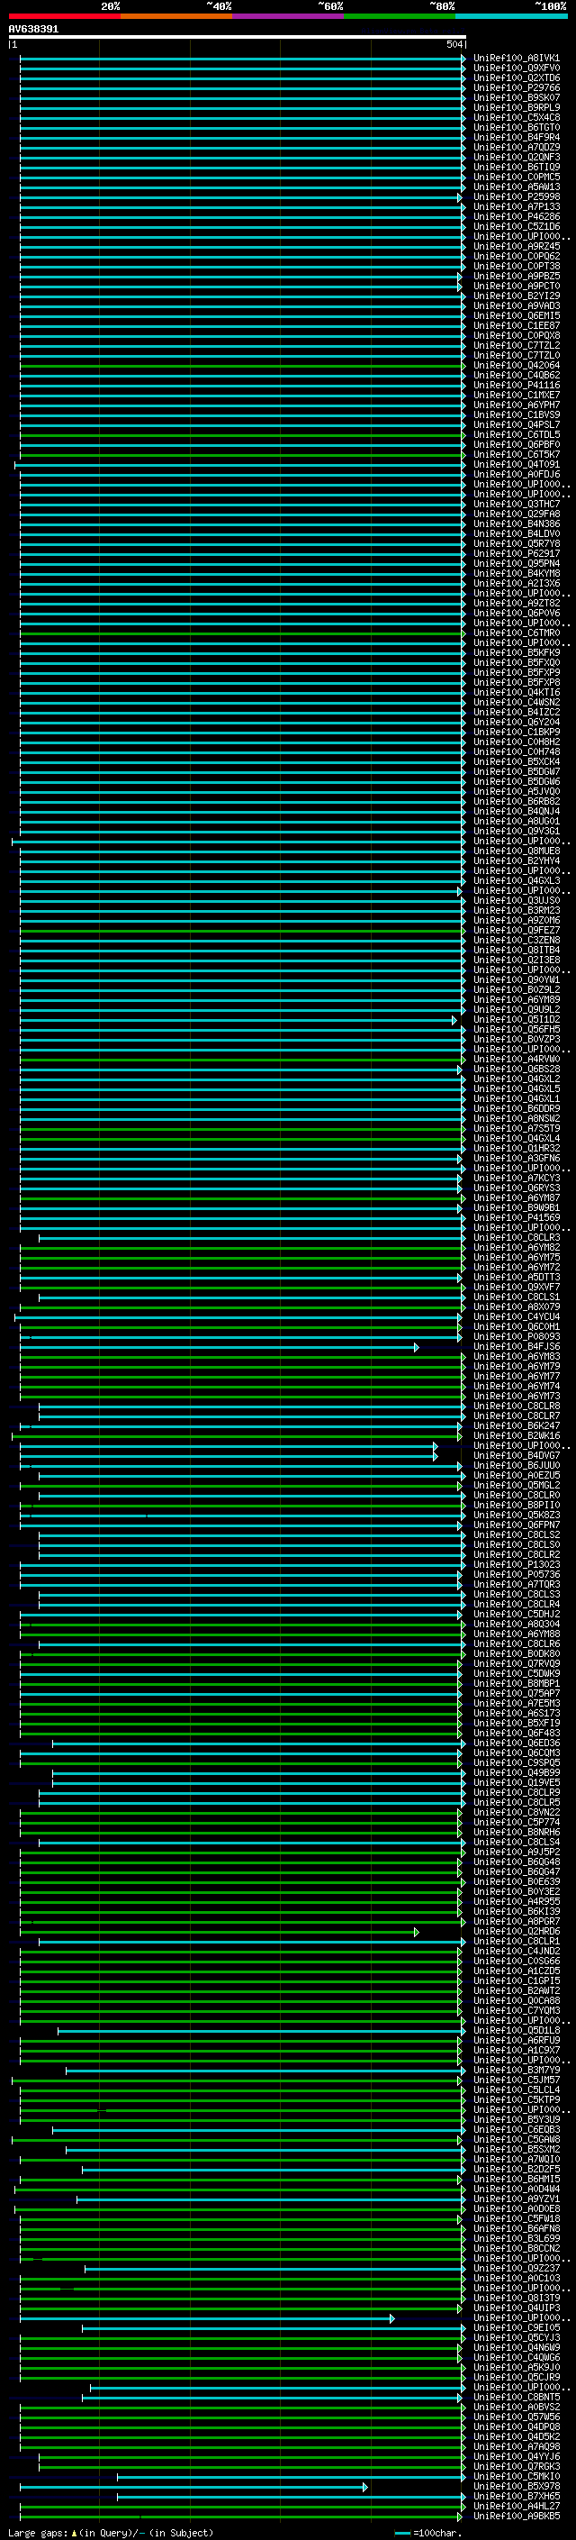
Task: Open the UniRef100_P08093 hit link
Action: tap(516, 1337)
